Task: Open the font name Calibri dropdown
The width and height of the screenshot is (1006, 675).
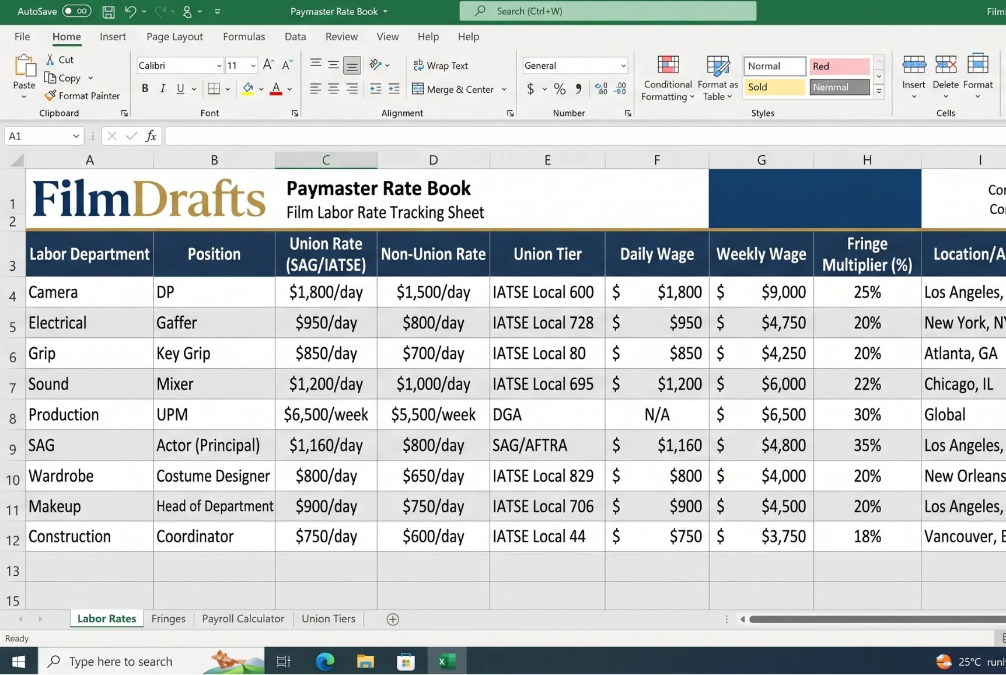Action: pyautogui.click(x=219, y=65)
